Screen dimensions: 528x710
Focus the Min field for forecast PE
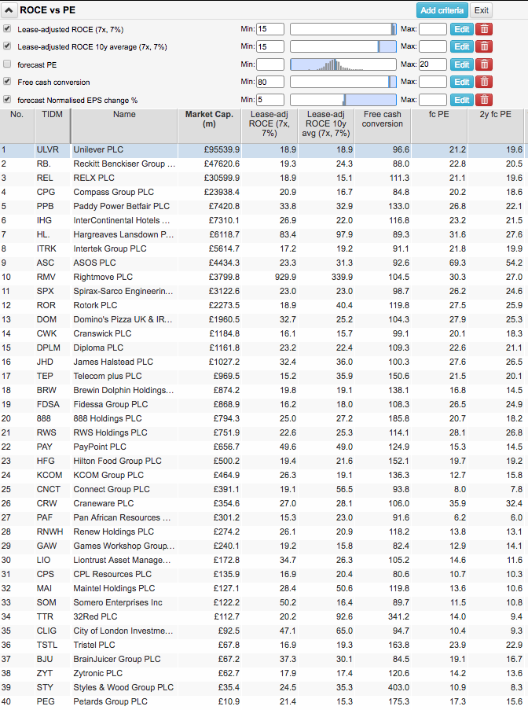click(x=270, y=64)
